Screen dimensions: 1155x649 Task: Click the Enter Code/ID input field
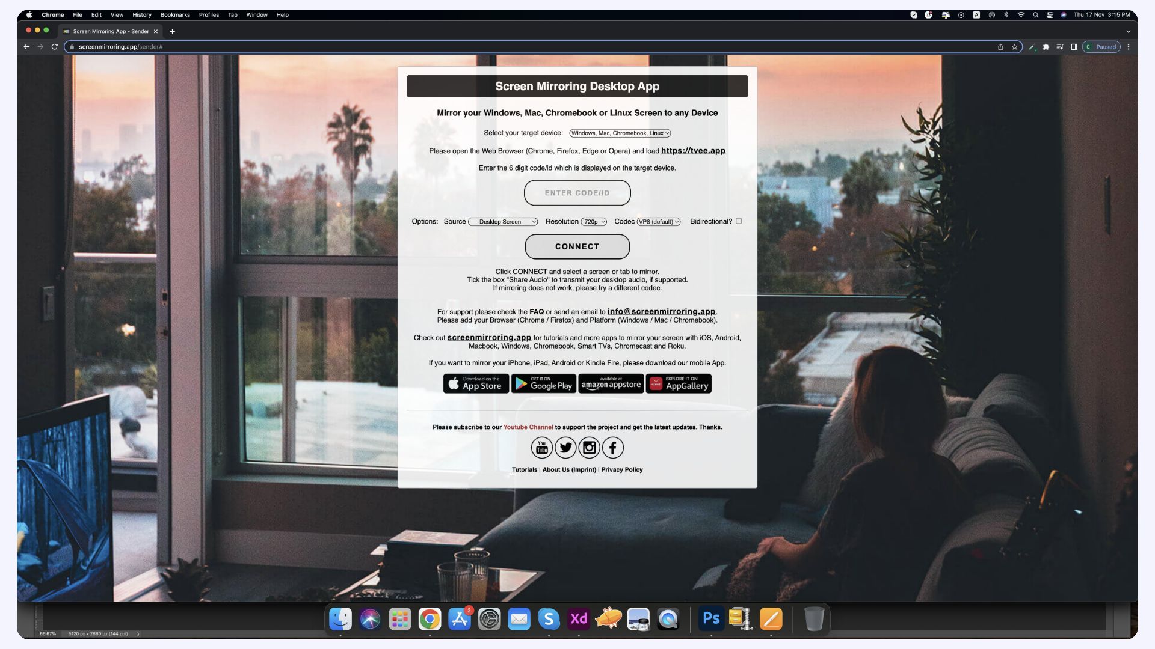(x=577, y=192)
